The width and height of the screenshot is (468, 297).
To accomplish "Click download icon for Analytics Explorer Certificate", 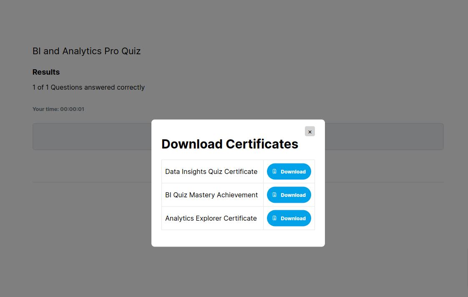I will click(274, 218).
